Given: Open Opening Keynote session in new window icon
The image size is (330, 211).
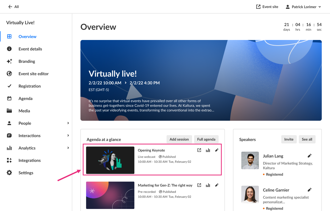Looking at the screenshot, I should click(199, 150).
